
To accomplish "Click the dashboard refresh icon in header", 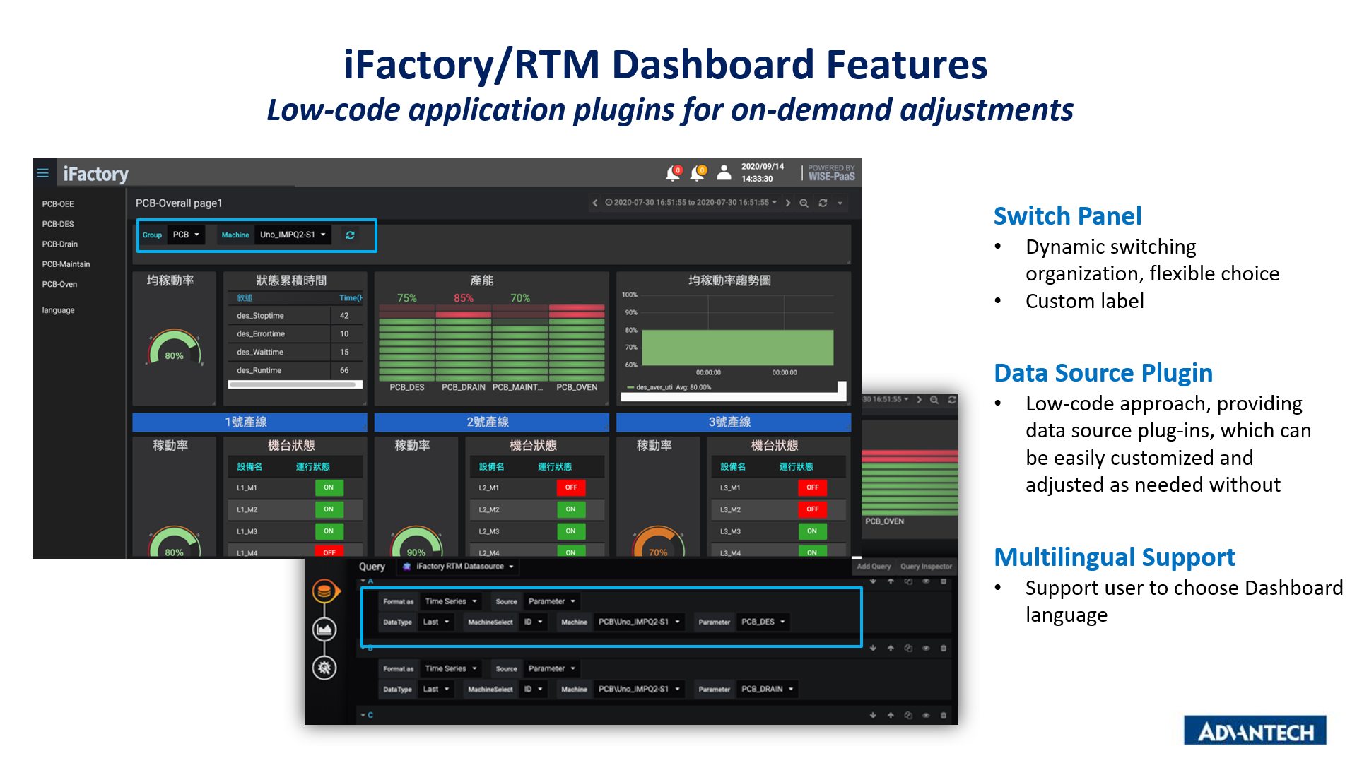I will pyautogui.click(x=823, y=203).
